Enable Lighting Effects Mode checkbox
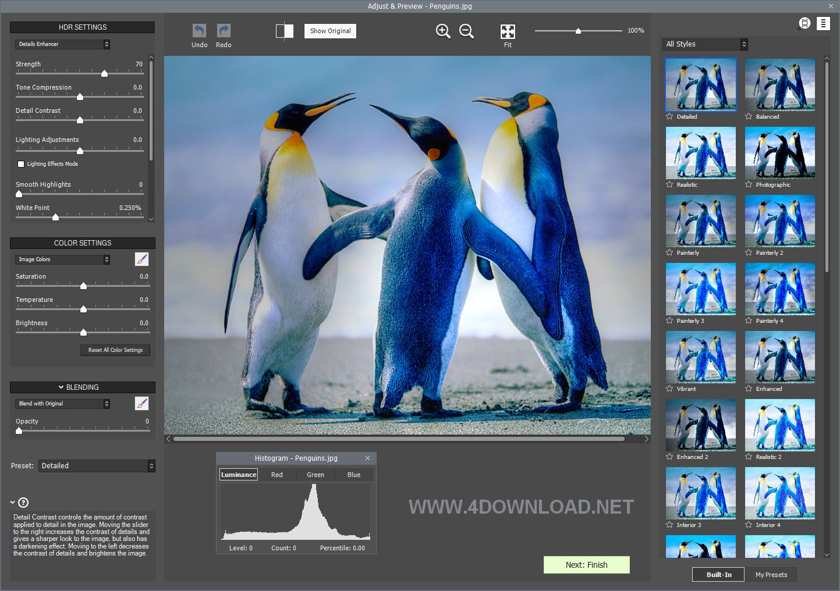The width and height of the screenshot is (840, 591). [21, 164]
